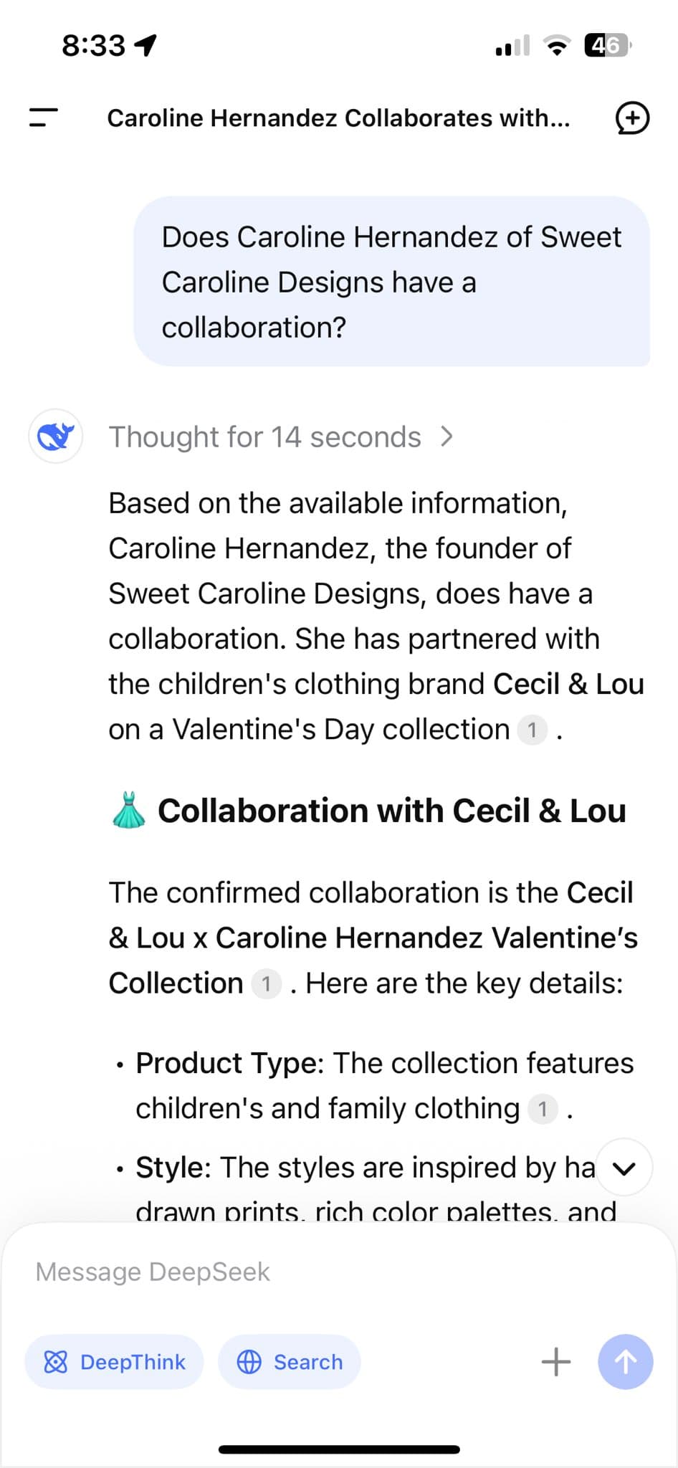Viewport: 678px width, 1468px height.
Task: Tap the DeepSeek whale avatar icon
Action: (56, 436)
